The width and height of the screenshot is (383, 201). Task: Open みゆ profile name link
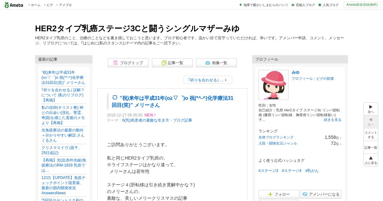tap(296, 72)
